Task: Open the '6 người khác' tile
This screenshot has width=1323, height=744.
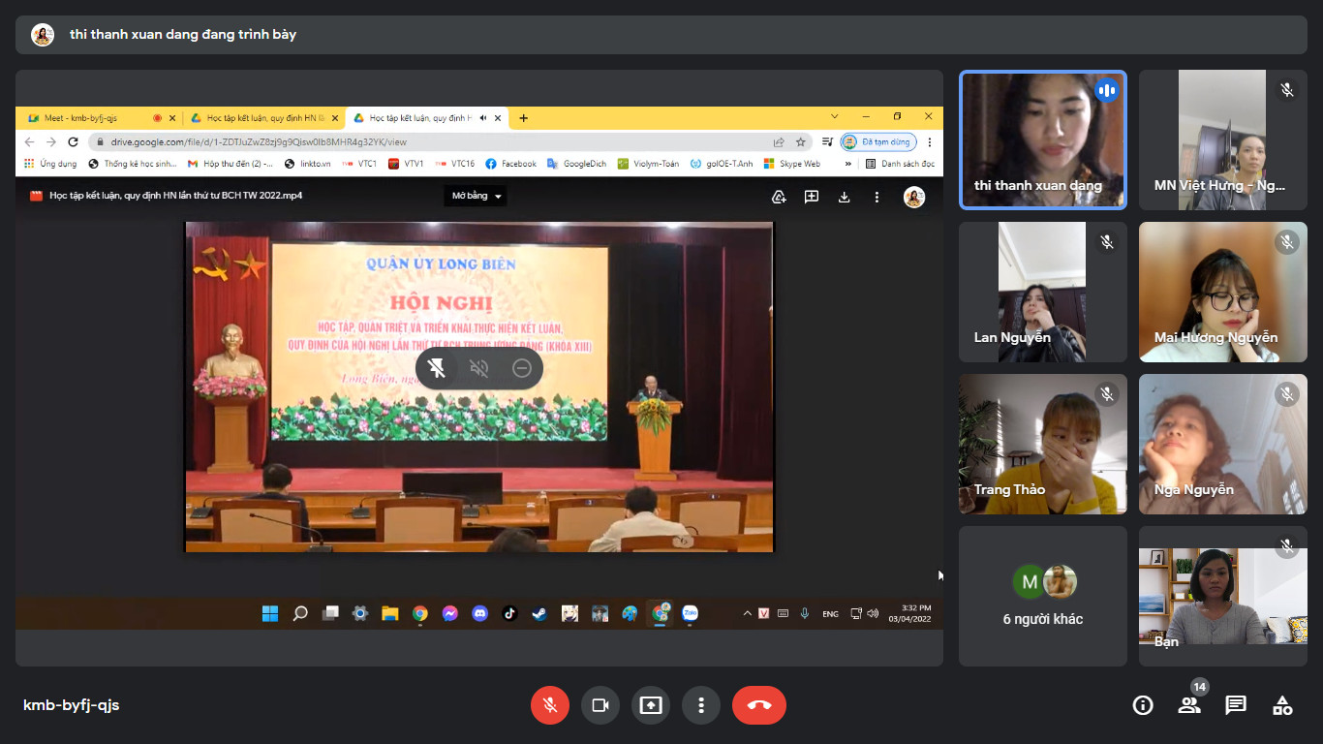Action: pos(1043,596)
